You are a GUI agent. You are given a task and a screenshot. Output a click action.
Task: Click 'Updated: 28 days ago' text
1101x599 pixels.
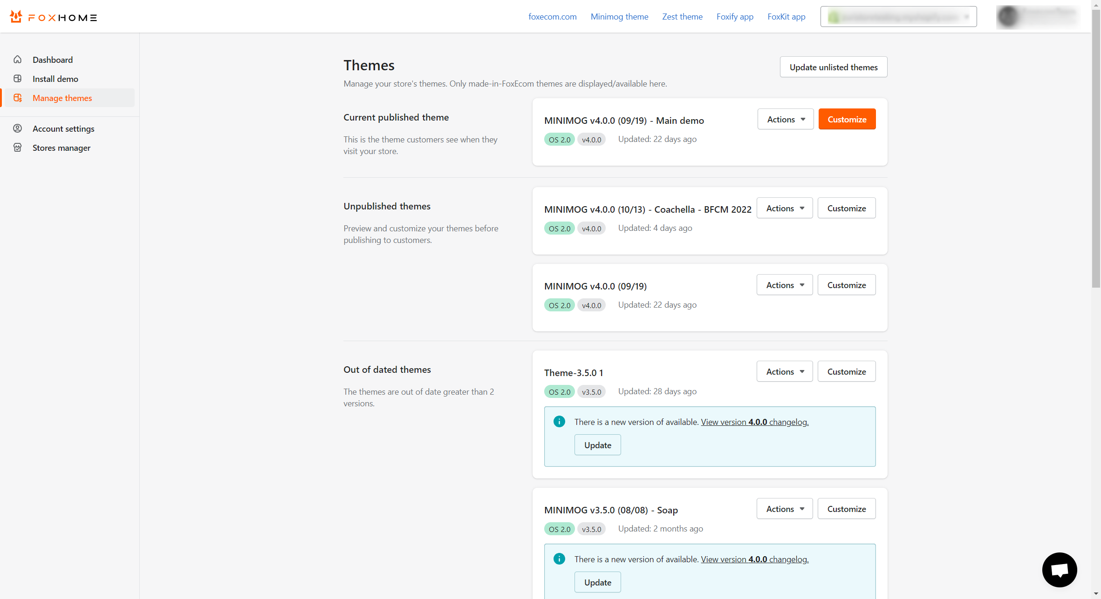click(x=657, y=391)
